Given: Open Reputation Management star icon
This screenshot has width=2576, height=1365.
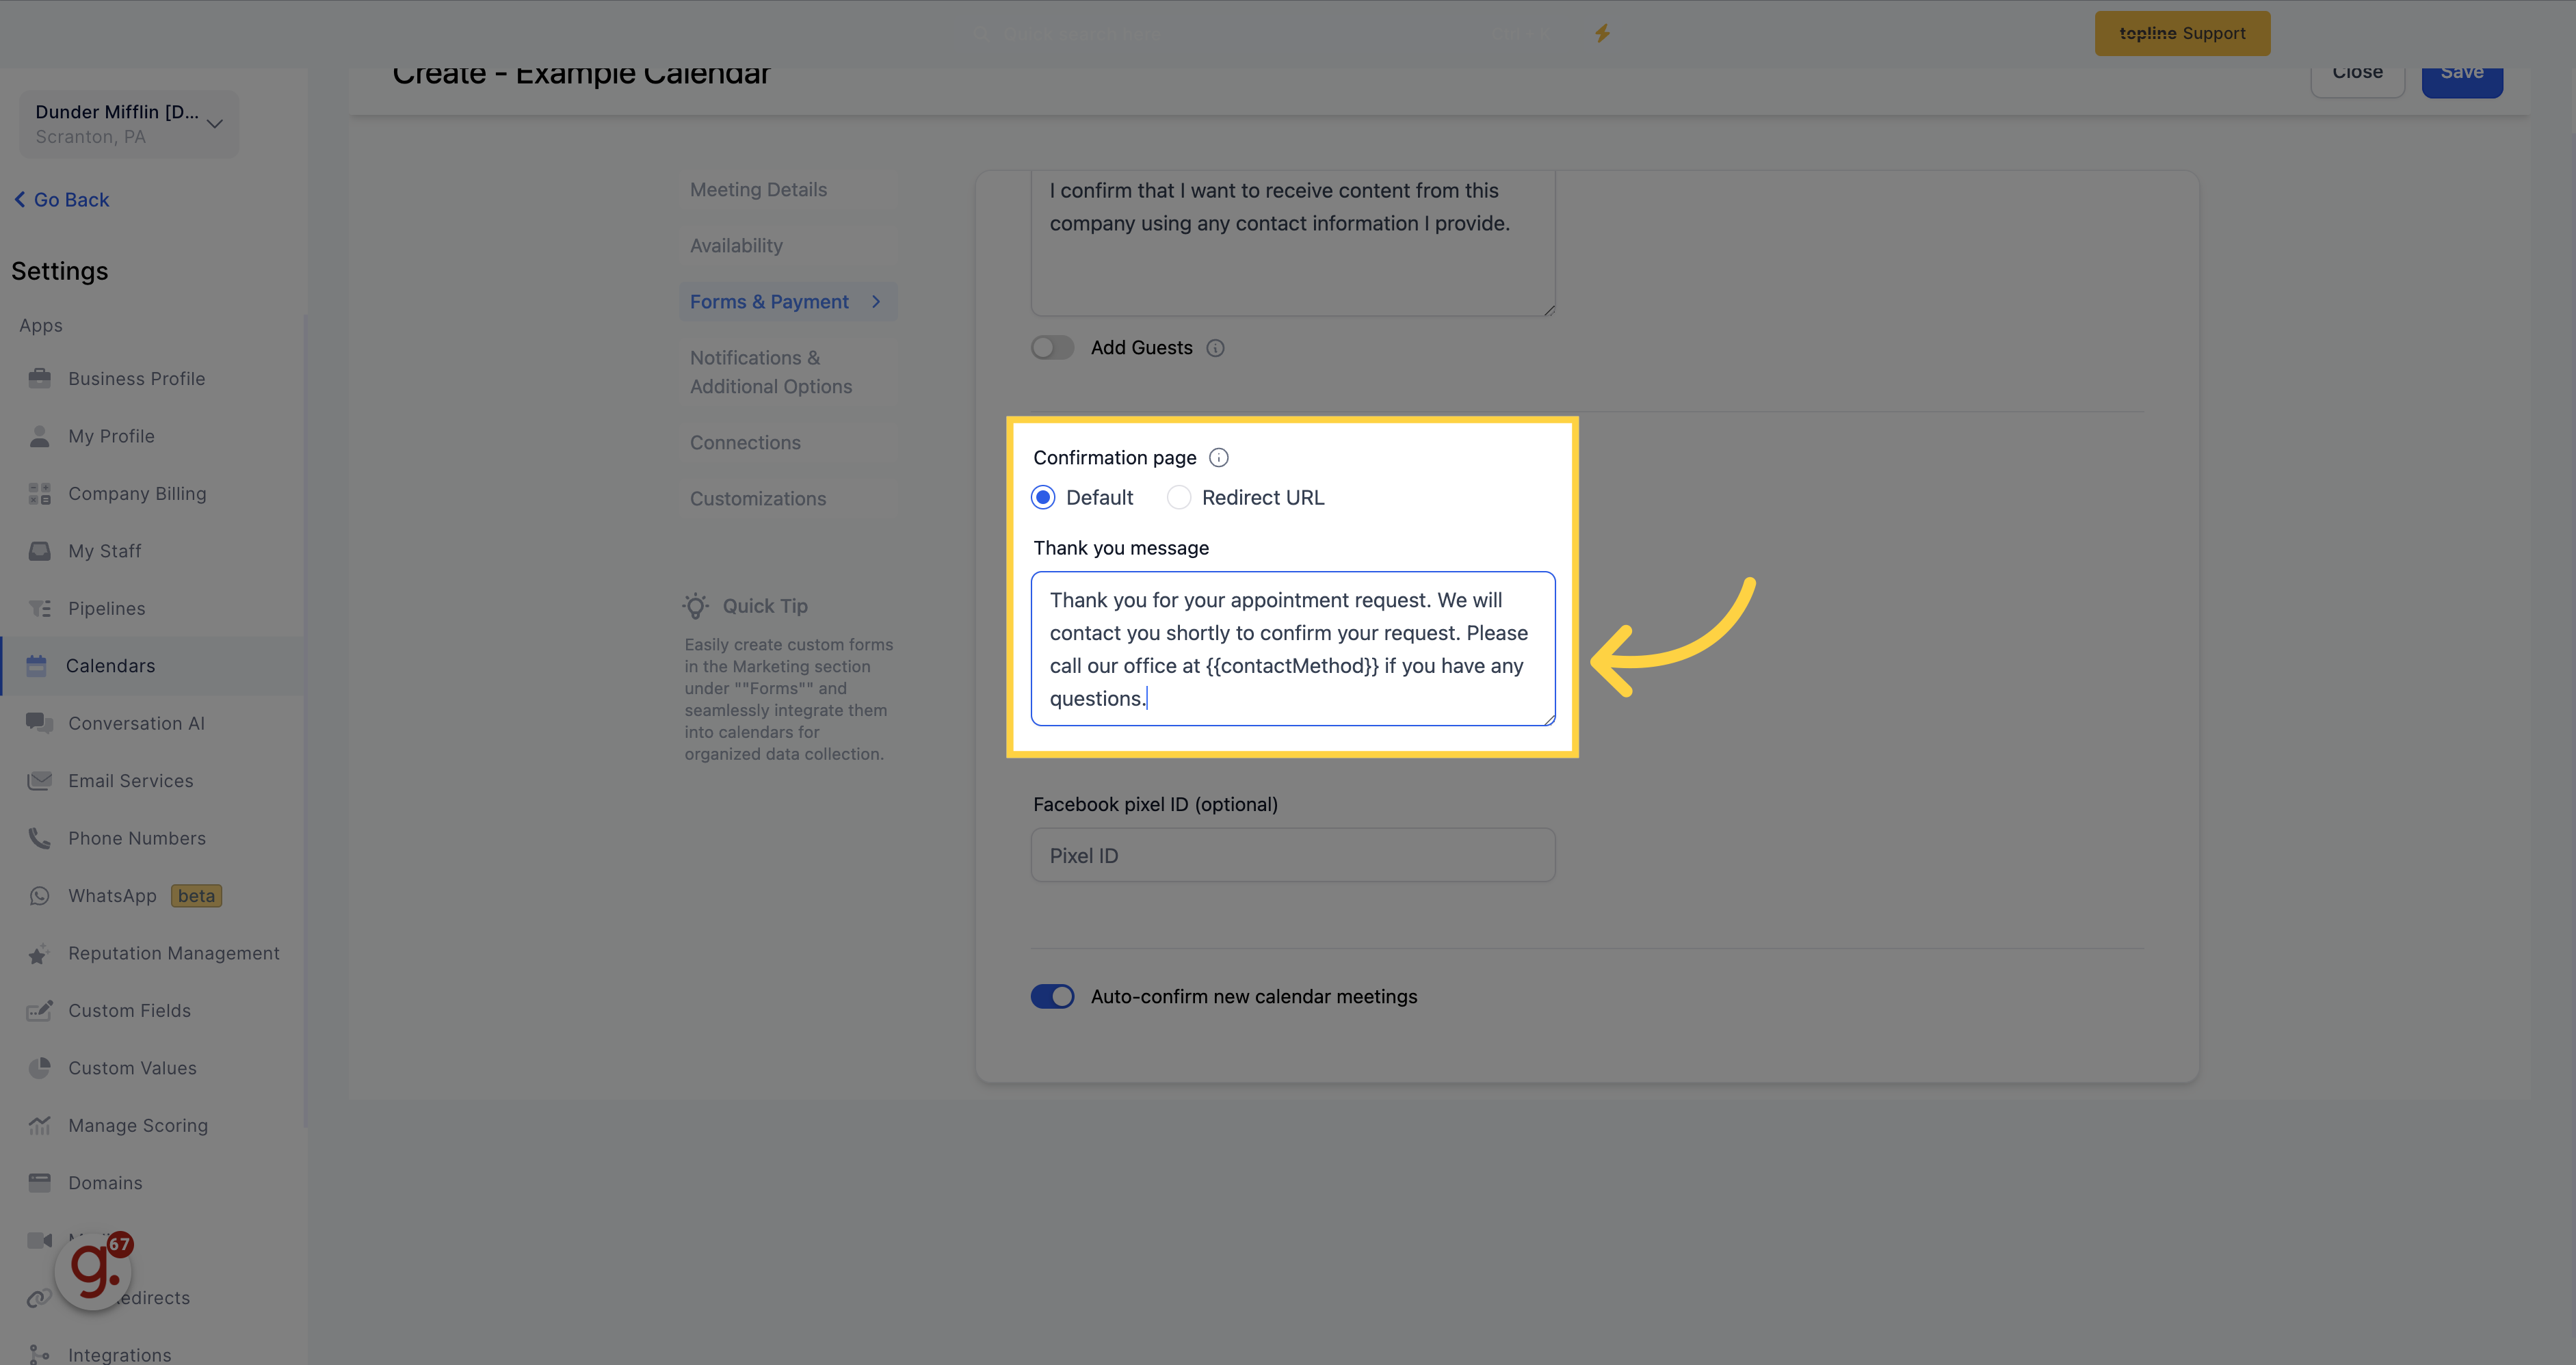Looking at the screenshot, I should coord(39,953).
